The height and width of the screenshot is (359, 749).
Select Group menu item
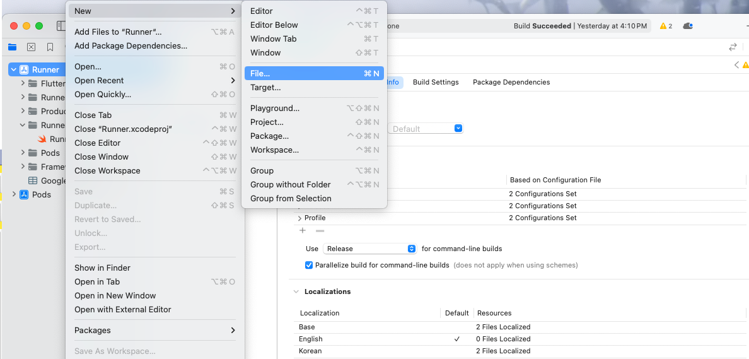click(315, 170)
